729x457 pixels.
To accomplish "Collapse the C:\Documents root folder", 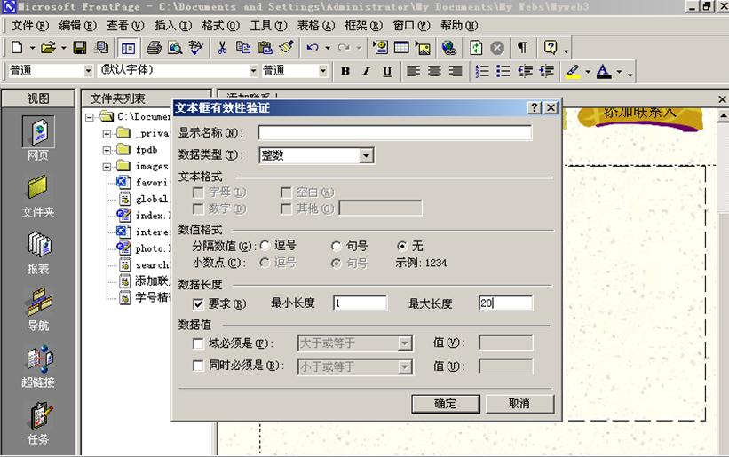I will [90, 117].
